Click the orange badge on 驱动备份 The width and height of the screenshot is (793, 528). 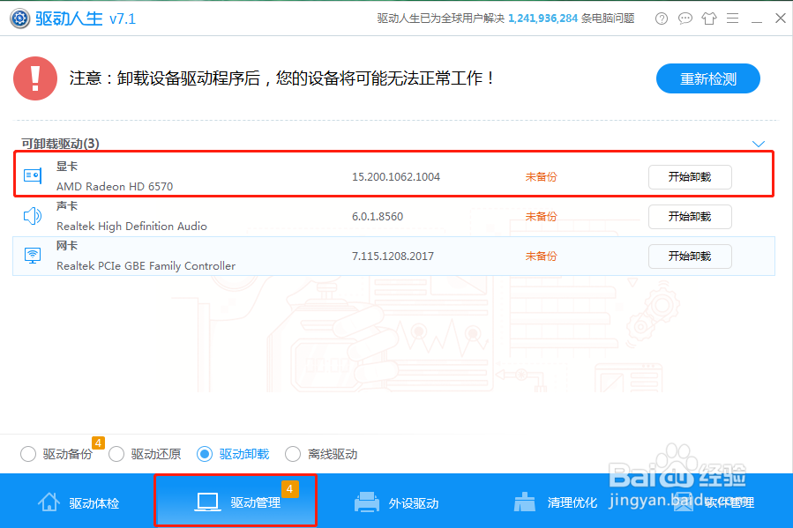(98, 443)
